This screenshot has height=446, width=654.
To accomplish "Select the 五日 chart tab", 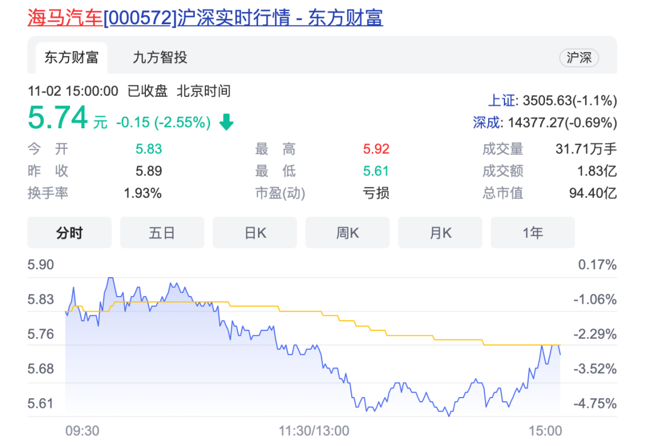I will [162, 232].
